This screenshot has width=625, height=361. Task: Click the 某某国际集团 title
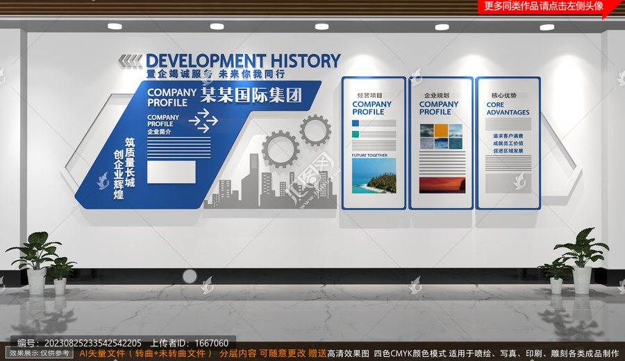[251, 96]
